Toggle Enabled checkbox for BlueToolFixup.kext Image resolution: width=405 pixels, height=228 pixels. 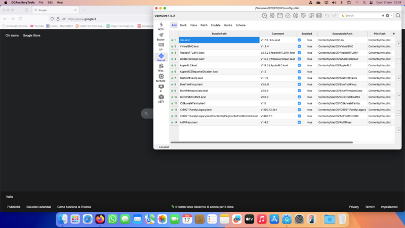[299, 84]
